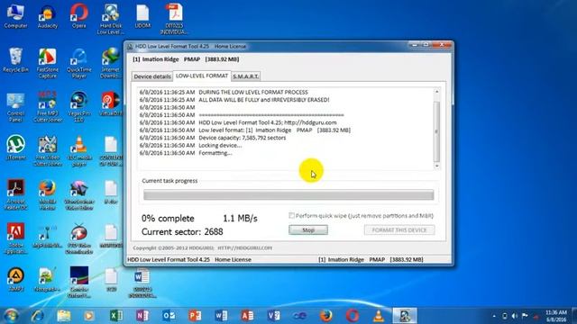Open VLC from the taskbar
The image size is (577, 324).
[x=379, y=316]
